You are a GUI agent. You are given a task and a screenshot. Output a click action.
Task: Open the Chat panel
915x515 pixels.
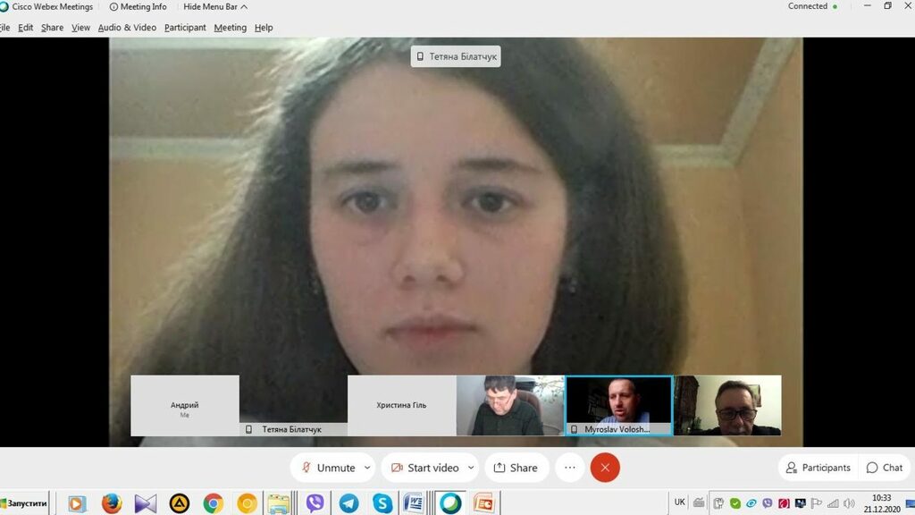pyautogui.click(x=884, y=468)
